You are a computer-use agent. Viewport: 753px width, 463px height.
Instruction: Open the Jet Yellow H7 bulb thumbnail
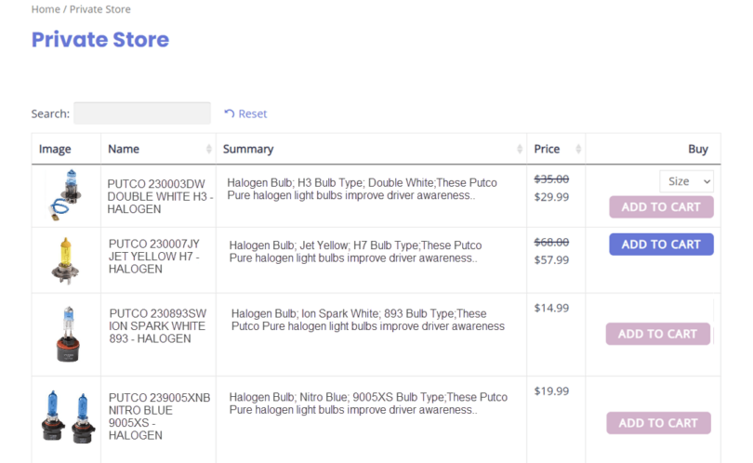66,261
